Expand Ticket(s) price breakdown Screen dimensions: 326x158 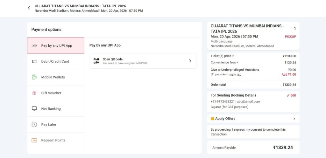tap(223, 56)
